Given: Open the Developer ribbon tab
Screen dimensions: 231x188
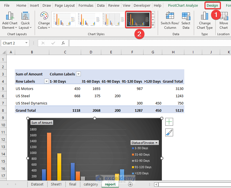Looking at the screenshot, I should 142,5.
